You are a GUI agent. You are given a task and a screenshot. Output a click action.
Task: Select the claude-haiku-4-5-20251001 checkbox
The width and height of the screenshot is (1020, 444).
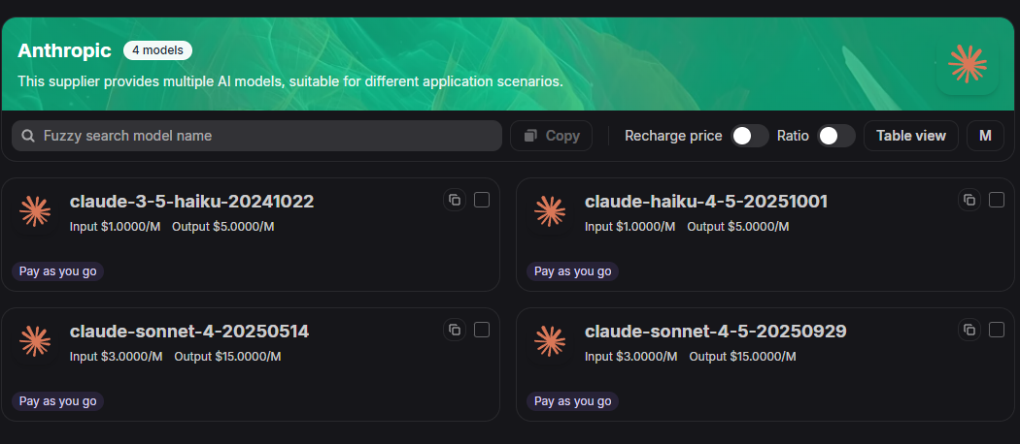coord(997,200)
